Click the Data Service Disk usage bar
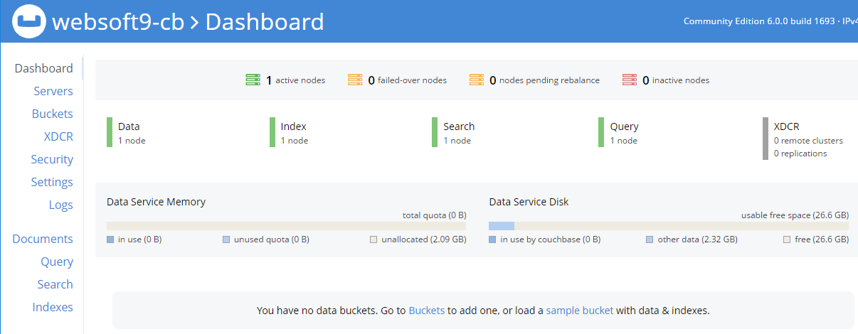The image size is (858, 334). coord(669,226)
